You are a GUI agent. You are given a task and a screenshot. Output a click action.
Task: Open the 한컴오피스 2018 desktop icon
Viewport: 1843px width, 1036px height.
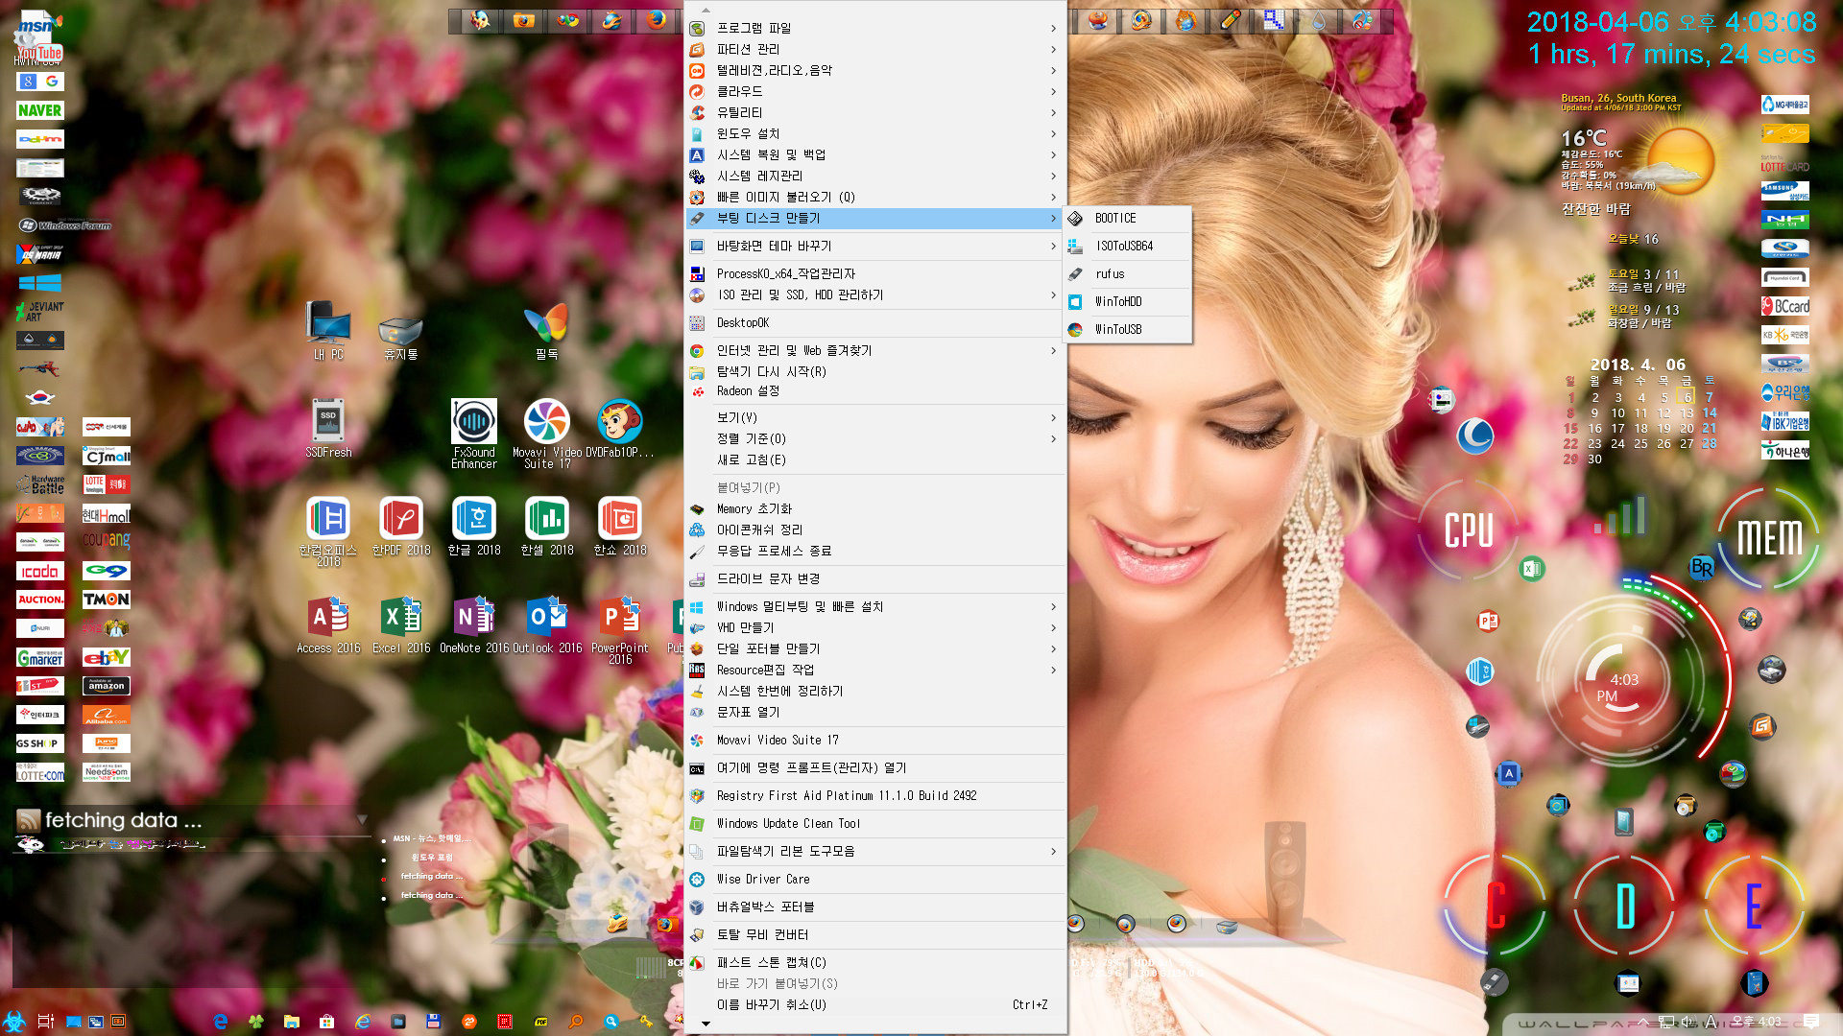328,531
